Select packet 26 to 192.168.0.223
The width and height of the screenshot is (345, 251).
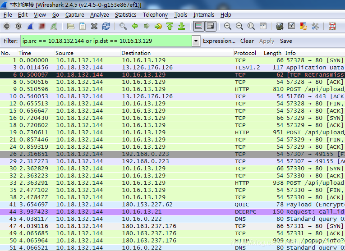coord(172,154)
